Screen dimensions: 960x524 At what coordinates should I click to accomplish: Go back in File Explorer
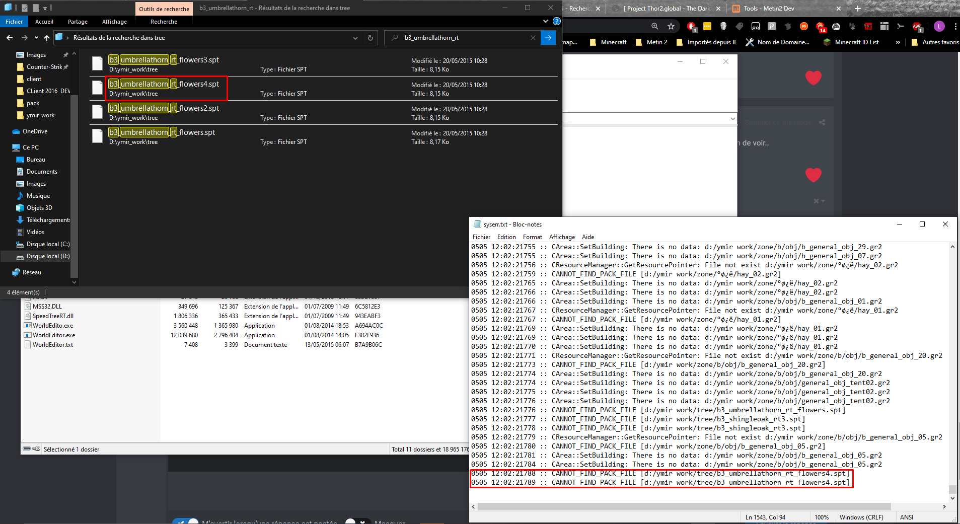click(10, 38)
